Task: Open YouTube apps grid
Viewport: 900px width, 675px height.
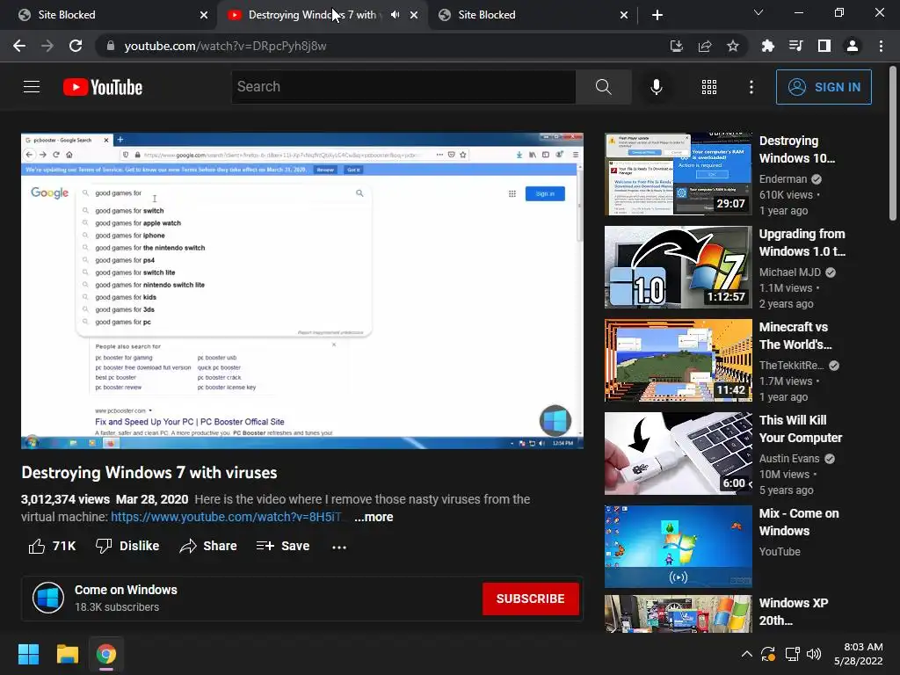Action: coord(709,87)
